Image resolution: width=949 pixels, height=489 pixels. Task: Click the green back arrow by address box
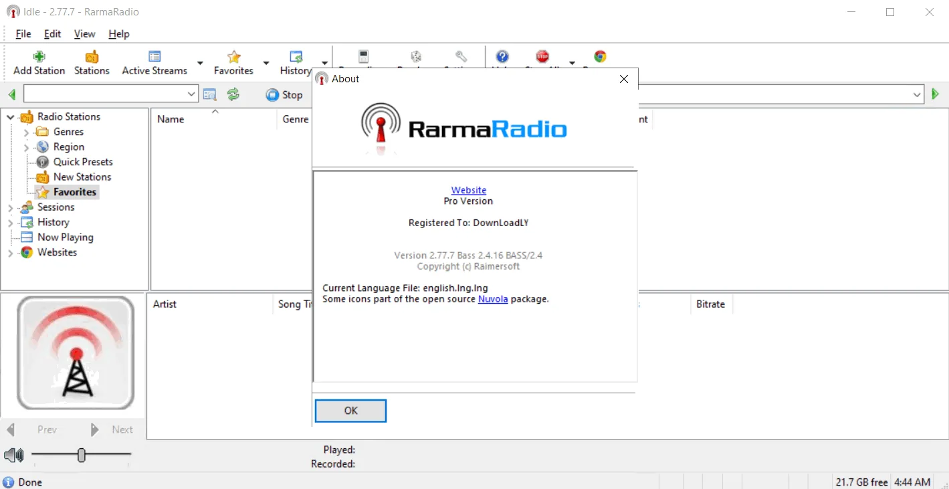12,94
